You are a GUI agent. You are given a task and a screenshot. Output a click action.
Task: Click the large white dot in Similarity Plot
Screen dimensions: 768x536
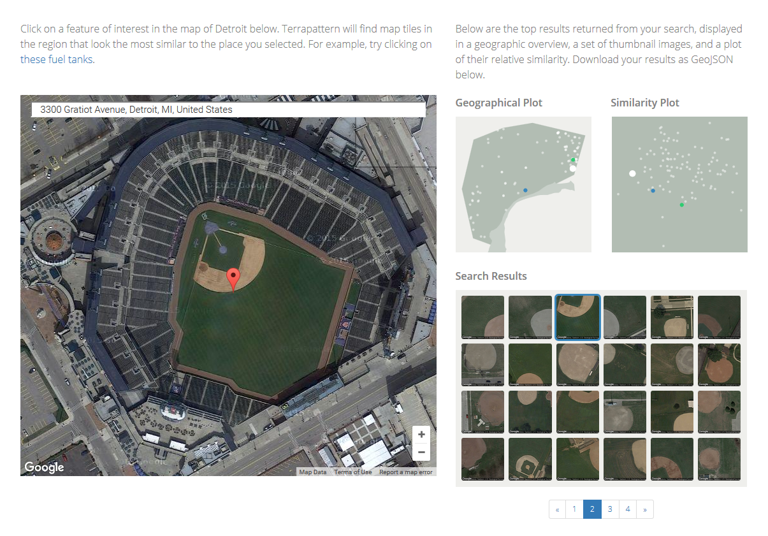[632, 173]
